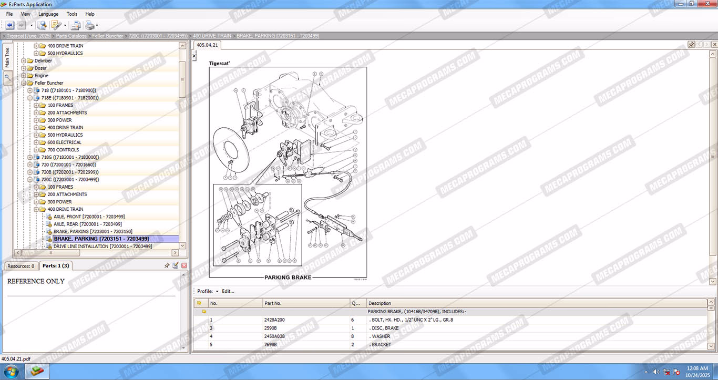Click the Edit... button above parts table
Screen dimensions: 718x380
(x=228, y=291)
